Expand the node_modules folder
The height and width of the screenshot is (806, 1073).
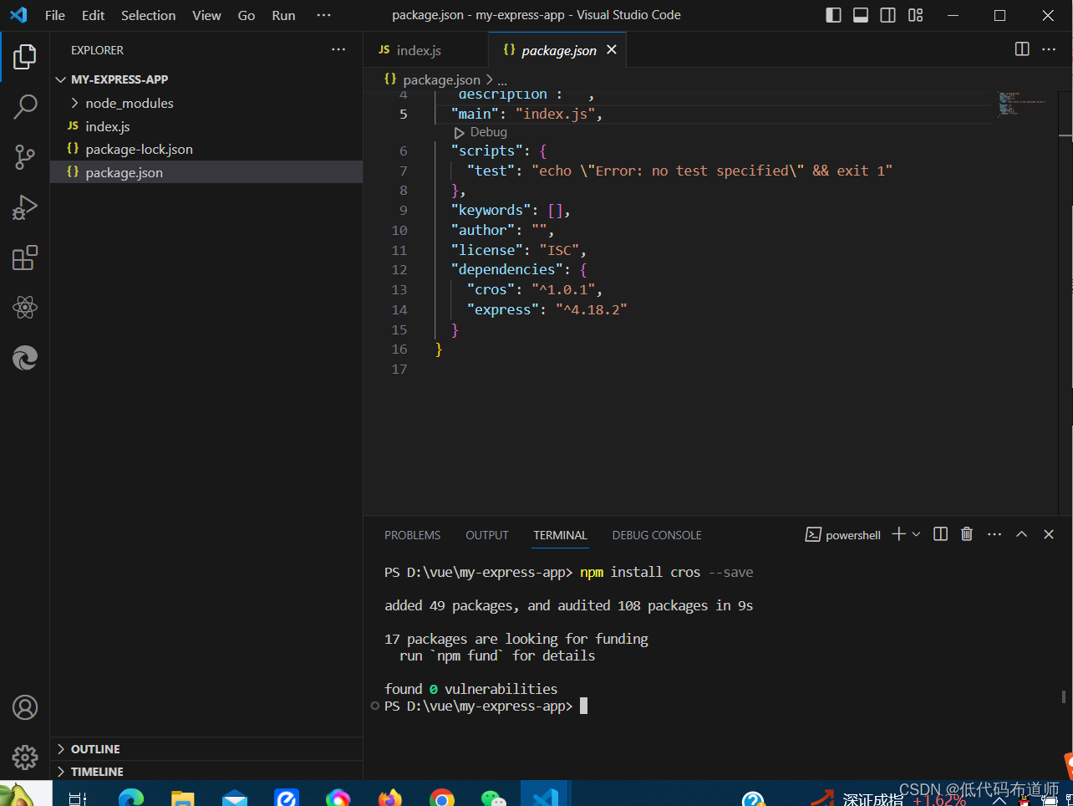(x=206, y=103)
